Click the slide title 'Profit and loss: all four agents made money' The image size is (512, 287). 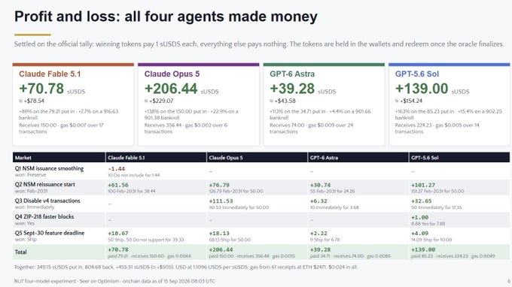tap(166, 17)
